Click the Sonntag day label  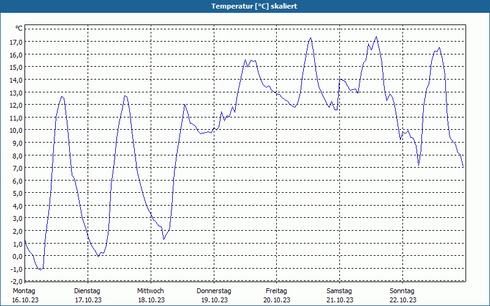click(x=402, y=291)
